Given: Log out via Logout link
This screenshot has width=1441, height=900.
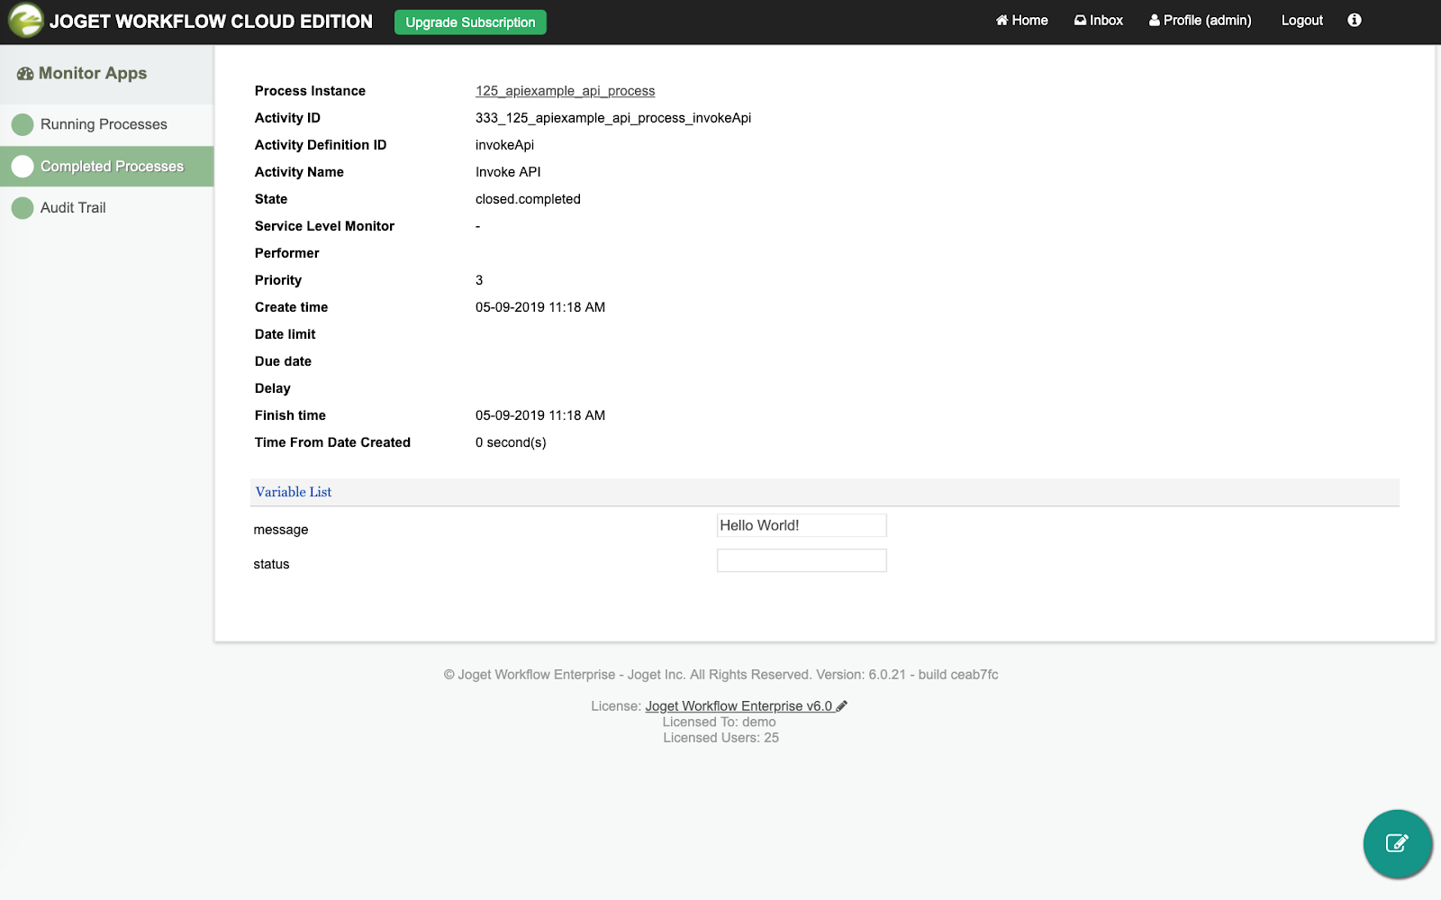Looking at the screenshot, I should 1301,20.
